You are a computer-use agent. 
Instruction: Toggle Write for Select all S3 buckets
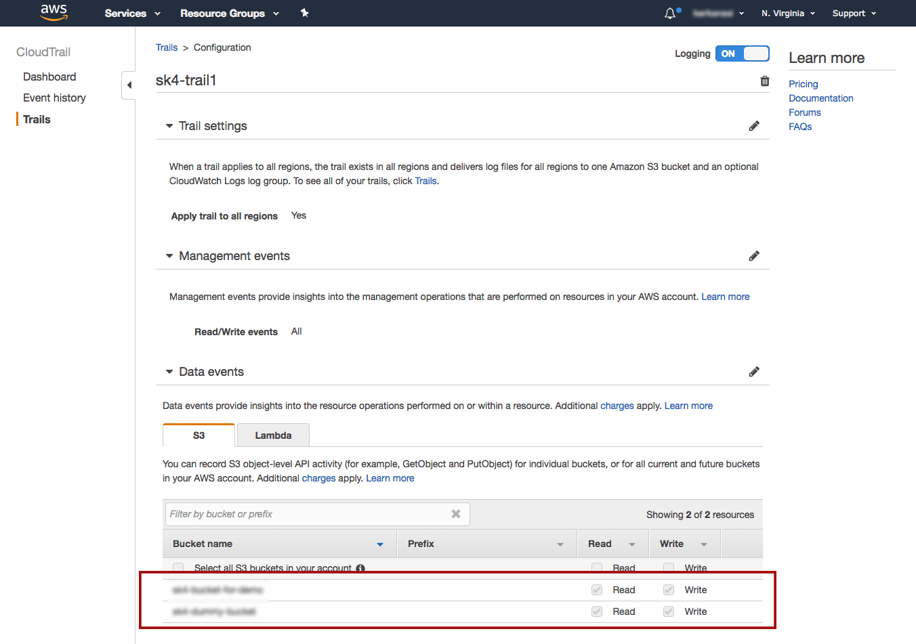tap(669, 568)
